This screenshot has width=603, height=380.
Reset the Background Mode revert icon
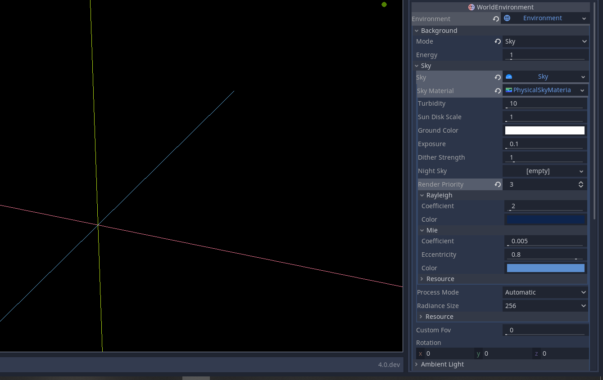tap(498, 41)
